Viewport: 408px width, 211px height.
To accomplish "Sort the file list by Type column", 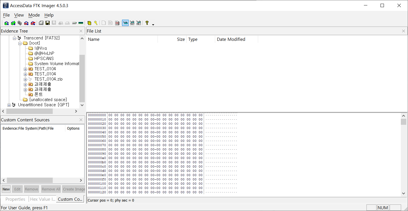I will 201,39.
